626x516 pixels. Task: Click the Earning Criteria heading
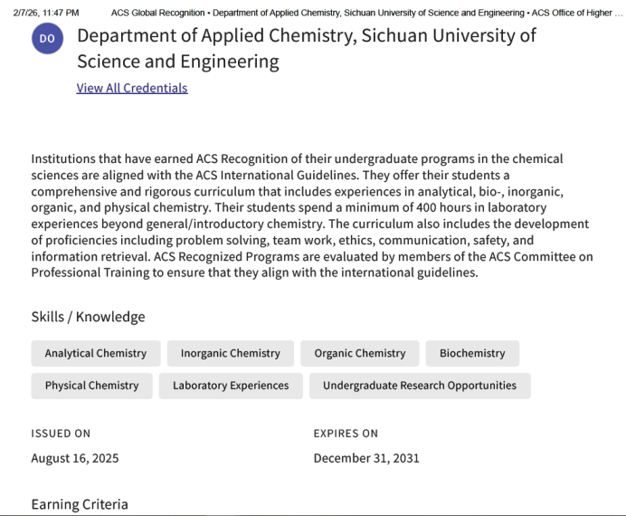tap(80, 504)
